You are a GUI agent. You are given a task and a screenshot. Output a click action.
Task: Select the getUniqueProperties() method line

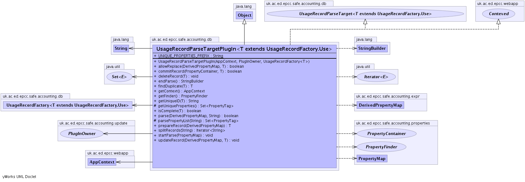point(195,106)
